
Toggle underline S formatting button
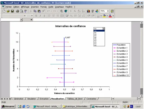pos(45,16)
